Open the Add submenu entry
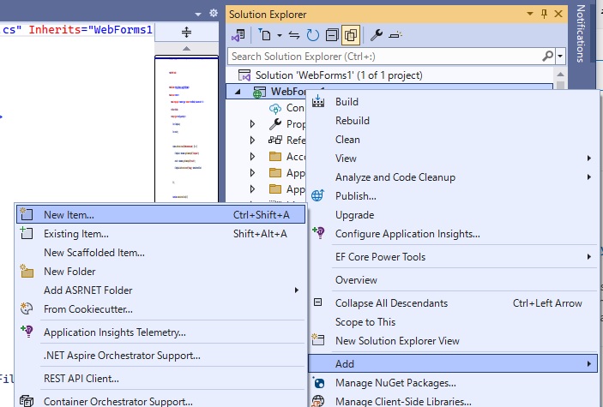This screenshot has width=603, height=407. pos(453,363)
